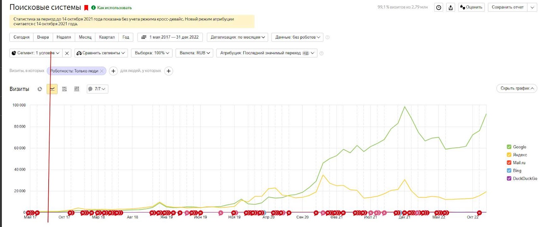The height and width of the screenshot is (227, 541).
Task: Select the Квартал period tab
Action: pos(107,37)
